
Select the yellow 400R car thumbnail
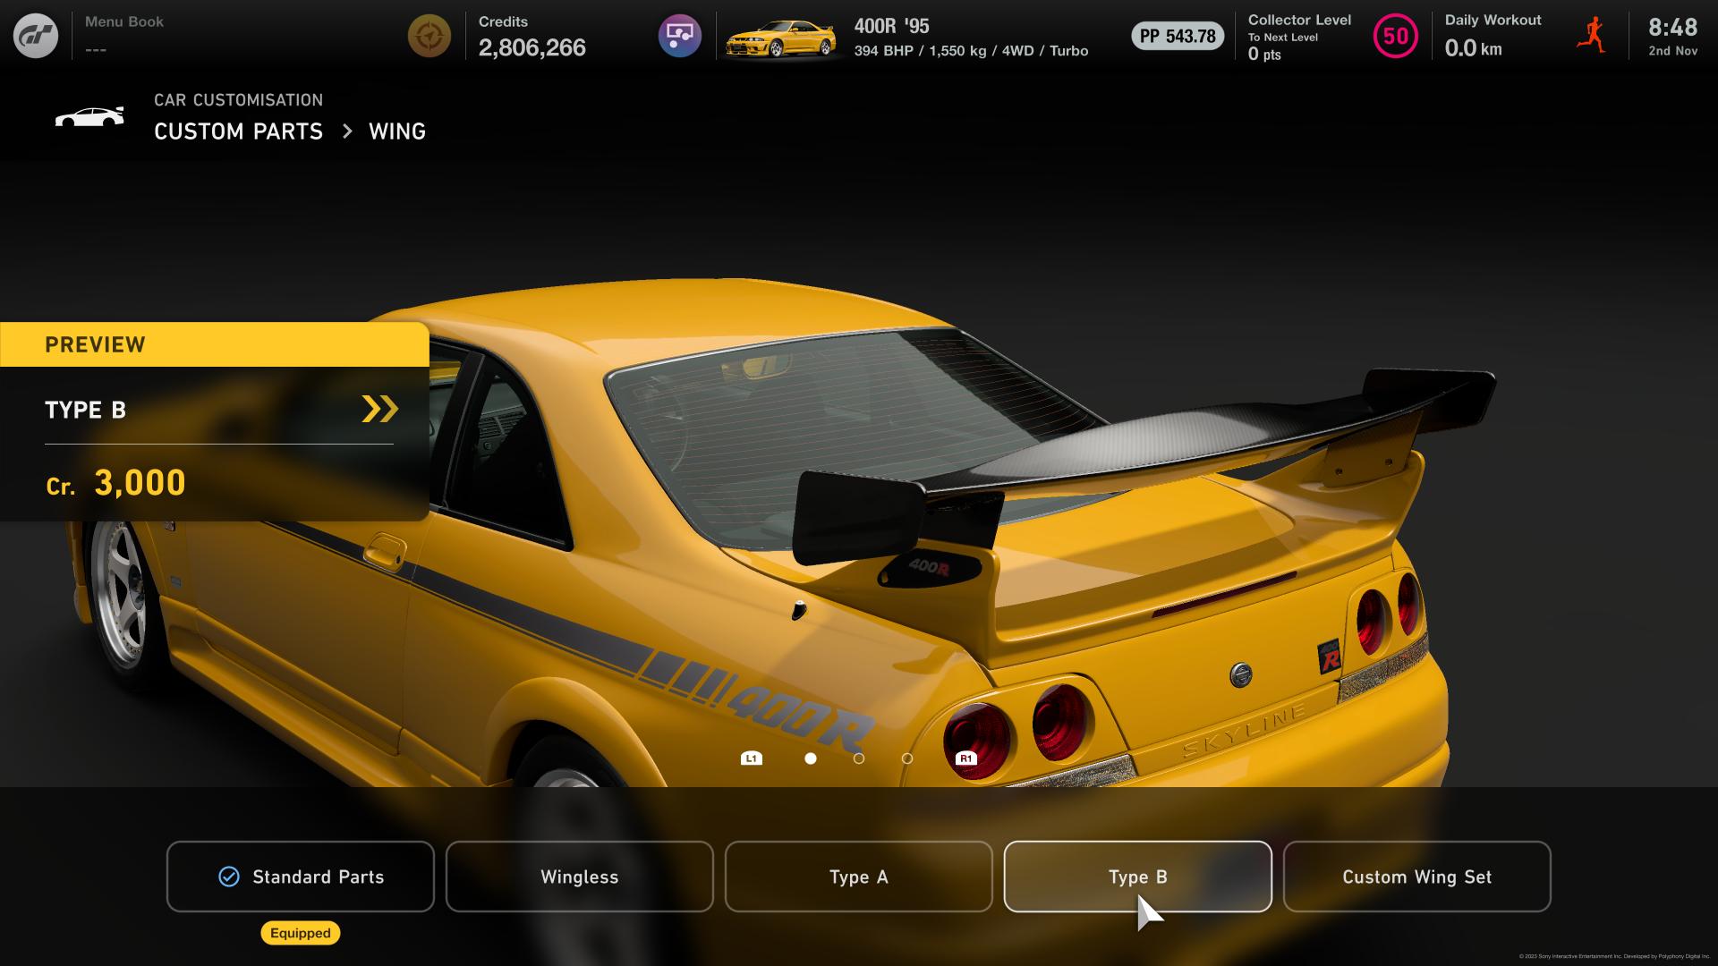point(780,38)
